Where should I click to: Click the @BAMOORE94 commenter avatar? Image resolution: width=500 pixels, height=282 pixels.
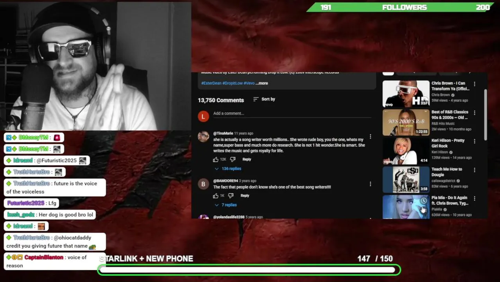[x=203, y=184]
